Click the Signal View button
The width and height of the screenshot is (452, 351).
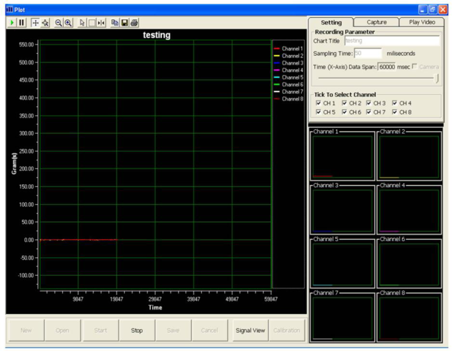[x=250, y=330]
